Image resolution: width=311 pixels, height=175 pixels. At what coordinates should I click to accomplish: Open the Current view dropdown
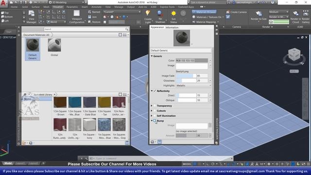click(122, 12)
